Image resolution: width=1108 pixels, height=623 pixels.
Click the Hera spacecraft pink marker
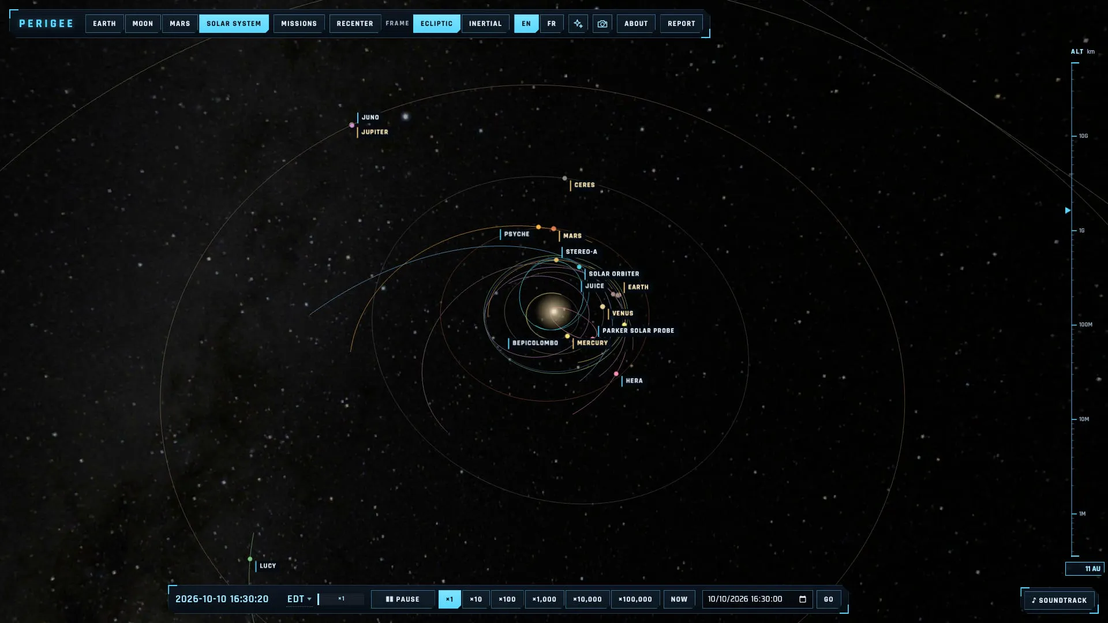(616, 374)
